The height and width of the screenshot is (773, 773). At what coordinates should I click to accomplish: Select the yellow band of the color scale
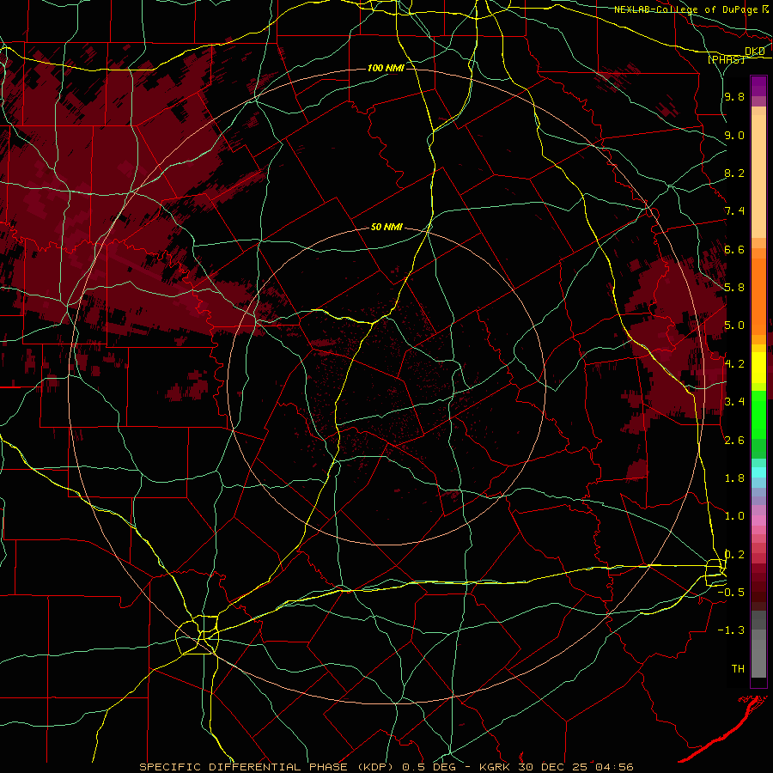(x=758, y=368)
